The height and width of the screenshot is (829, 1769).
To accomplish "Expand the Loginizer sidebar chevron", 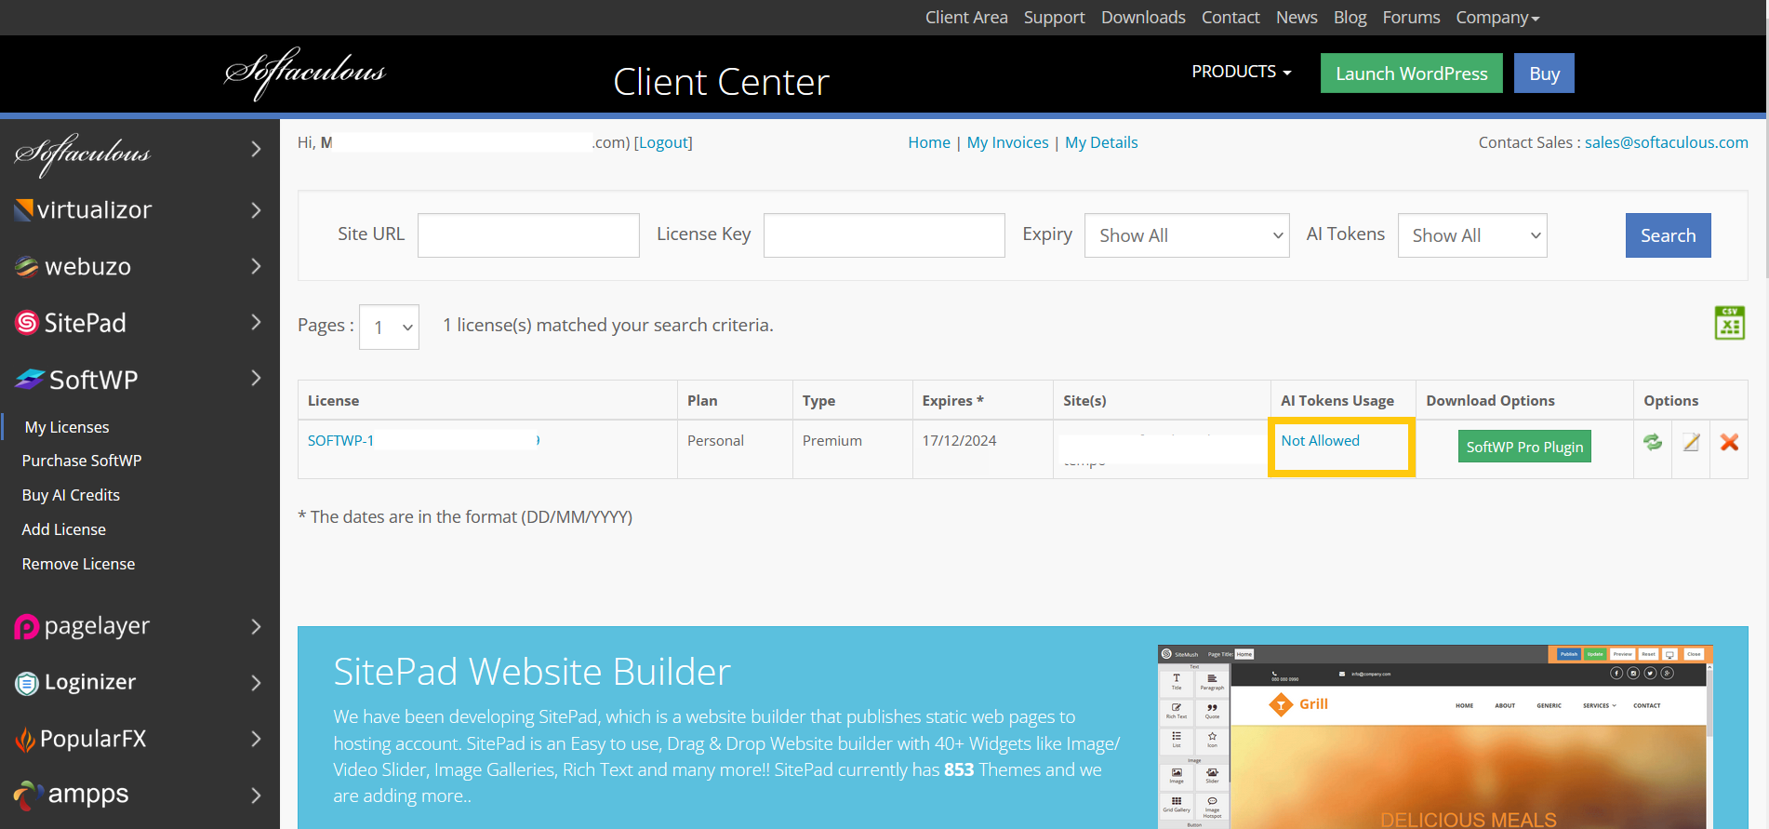I will (x=256, y=683).
